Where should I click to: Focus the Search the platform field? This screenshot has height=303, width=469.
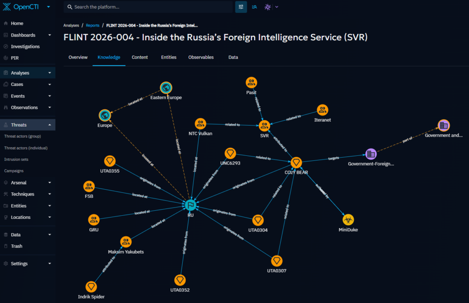(x=148, y=7)
